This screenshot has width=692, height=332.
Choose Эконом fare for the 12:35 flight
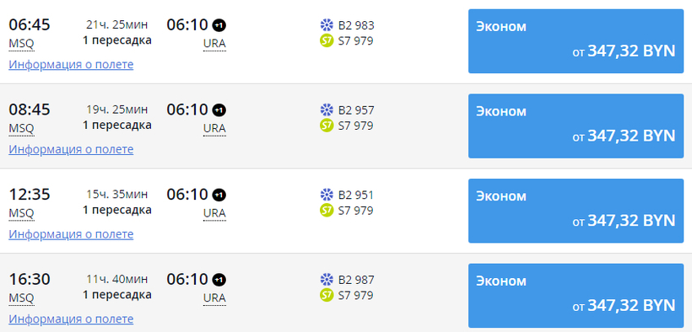click(x=576, y=211)
